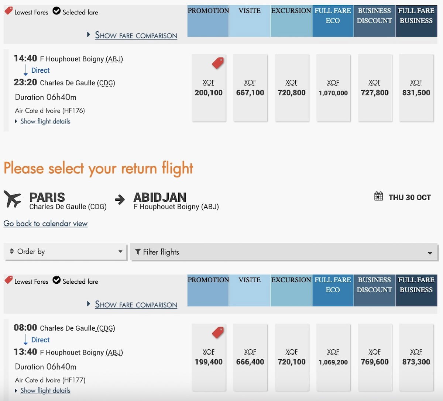Click the red tag icon on 199,400 fare
443x401 pixels.
coord(218,332)
